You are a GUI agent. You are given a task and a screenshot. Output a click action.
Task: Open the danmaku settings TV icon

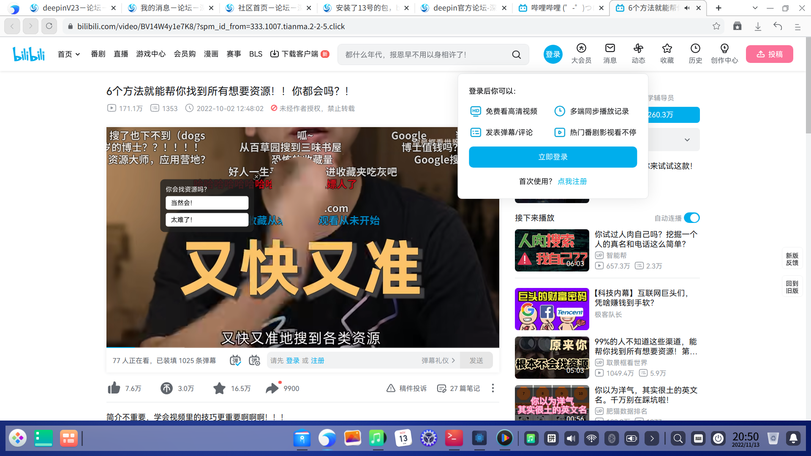tap(254, 360)
